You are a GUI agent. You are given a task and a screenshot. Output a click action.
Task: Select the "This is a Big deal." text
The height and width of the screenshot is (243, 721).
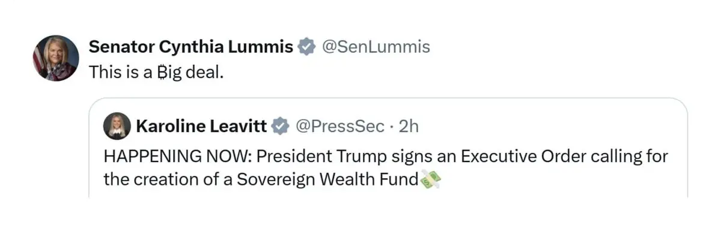coord(155,71)
